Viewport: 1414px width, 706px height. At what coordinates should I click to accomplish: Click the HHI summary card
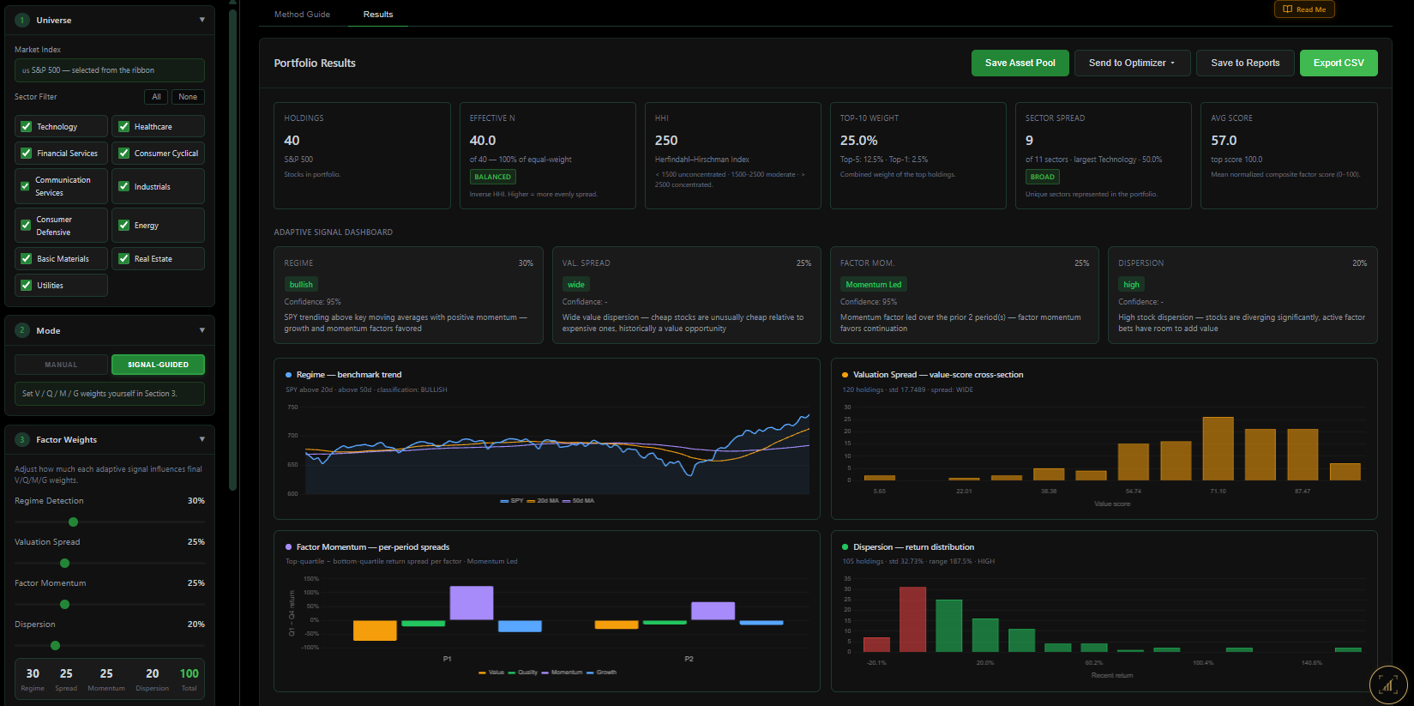[733, 155]
